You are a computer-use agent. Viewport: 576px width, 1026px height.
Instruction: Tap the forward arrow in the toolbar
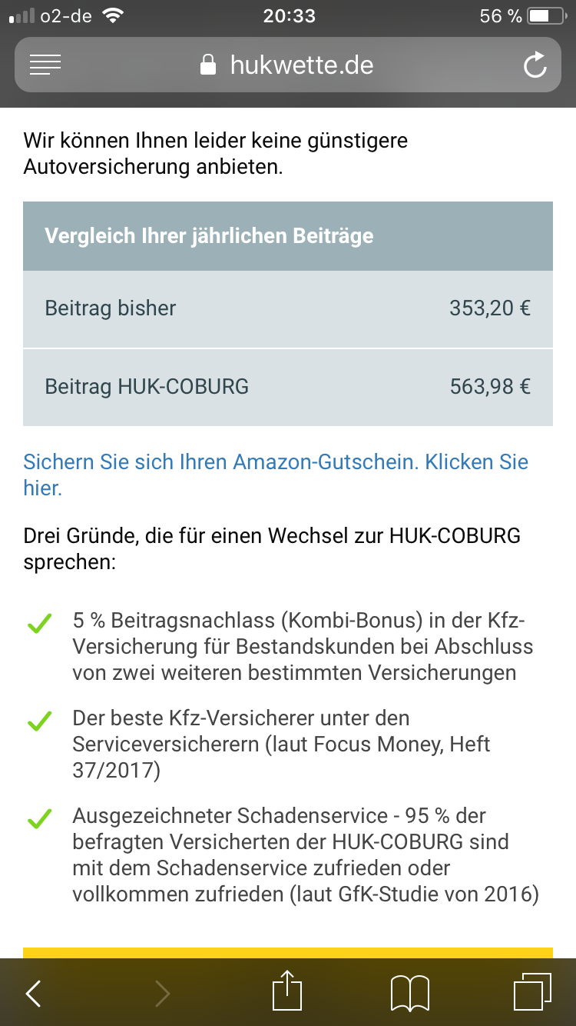point(162,993)
